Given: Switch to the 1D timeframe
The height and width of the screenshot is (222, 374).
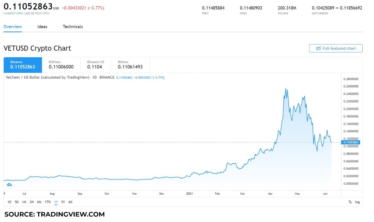Looking at the screenshot, I should tap(9, 202).
